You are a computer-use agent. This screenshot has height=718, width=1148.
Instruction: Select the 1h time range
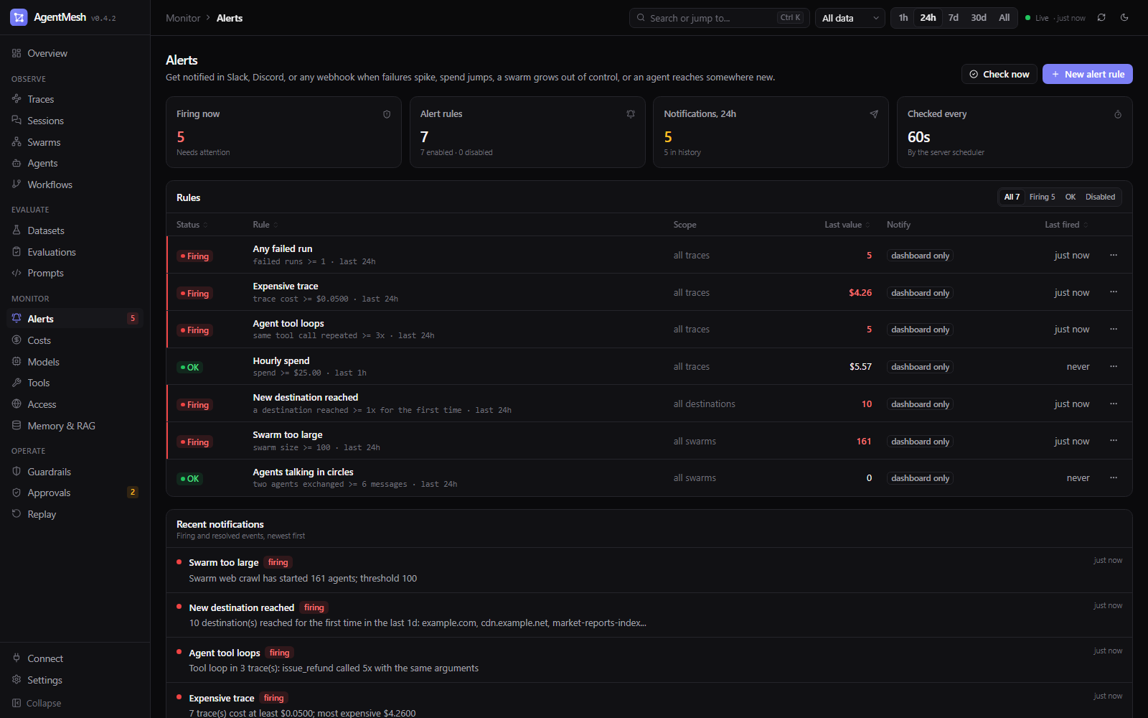pyautogui.click(x=903, y=18)
